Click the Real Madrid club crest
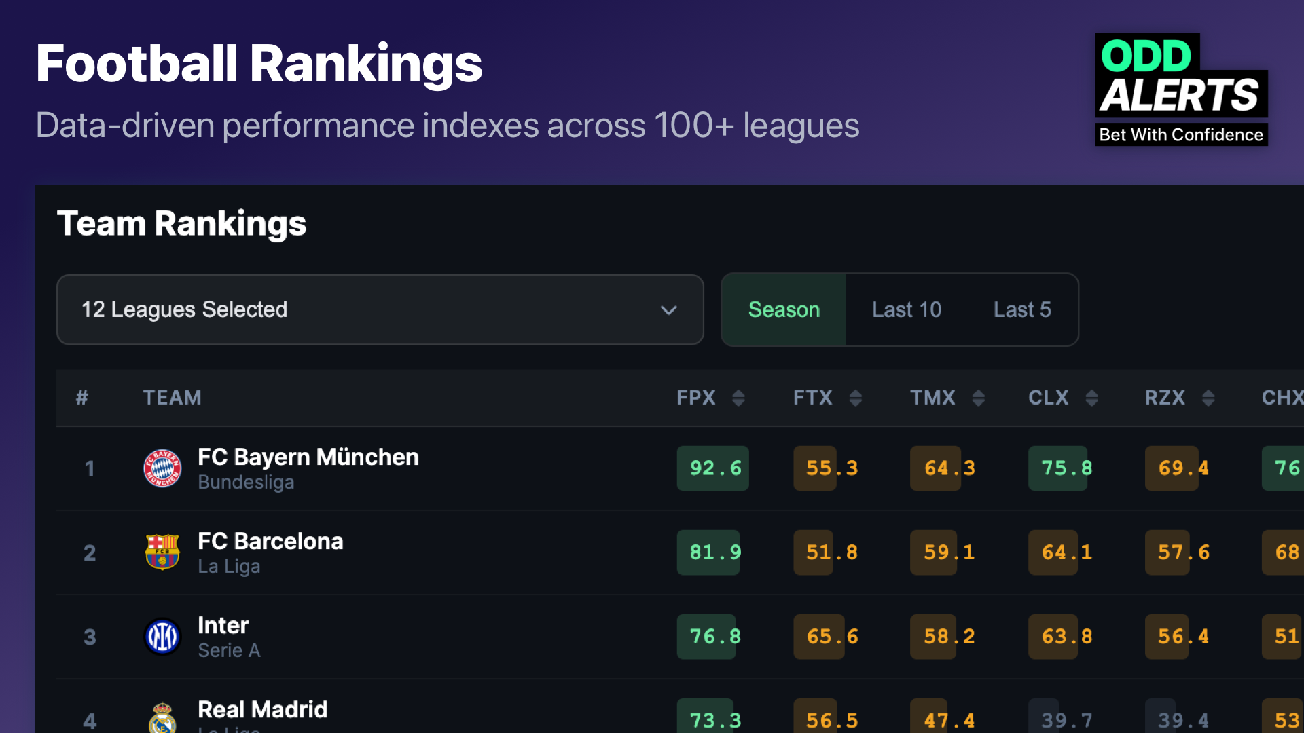1304x733 pixels. click(x=162, y=719)
